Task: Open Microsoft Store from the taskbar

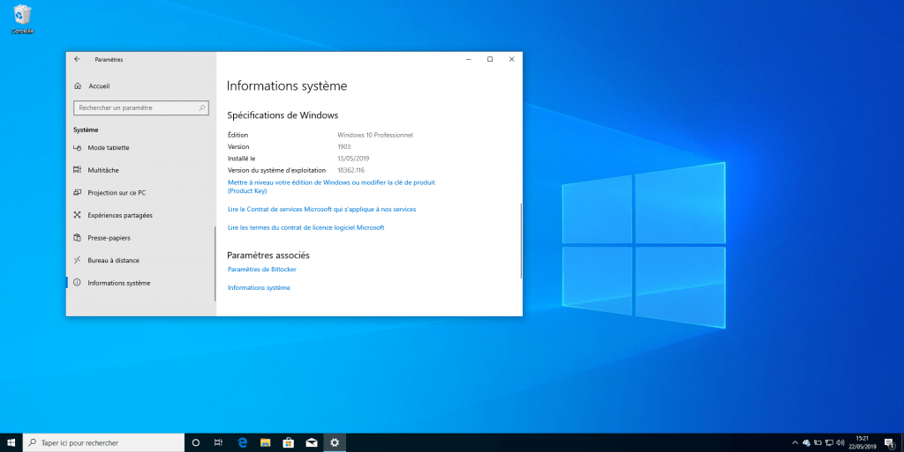Action: click(x=289, y=443)
